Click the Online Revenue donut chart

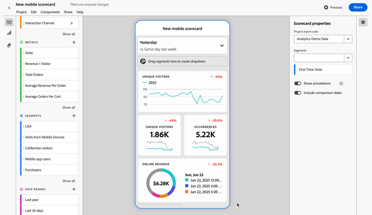(x=161, y=183)
